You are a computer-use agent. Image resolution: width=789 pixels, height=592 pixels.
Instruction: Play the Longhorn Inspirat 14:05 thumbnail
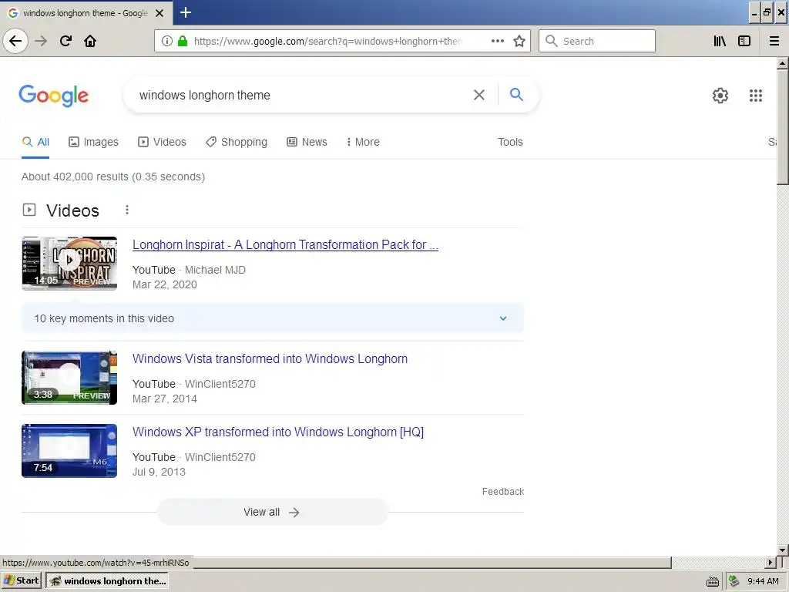(x=69, y=264)
